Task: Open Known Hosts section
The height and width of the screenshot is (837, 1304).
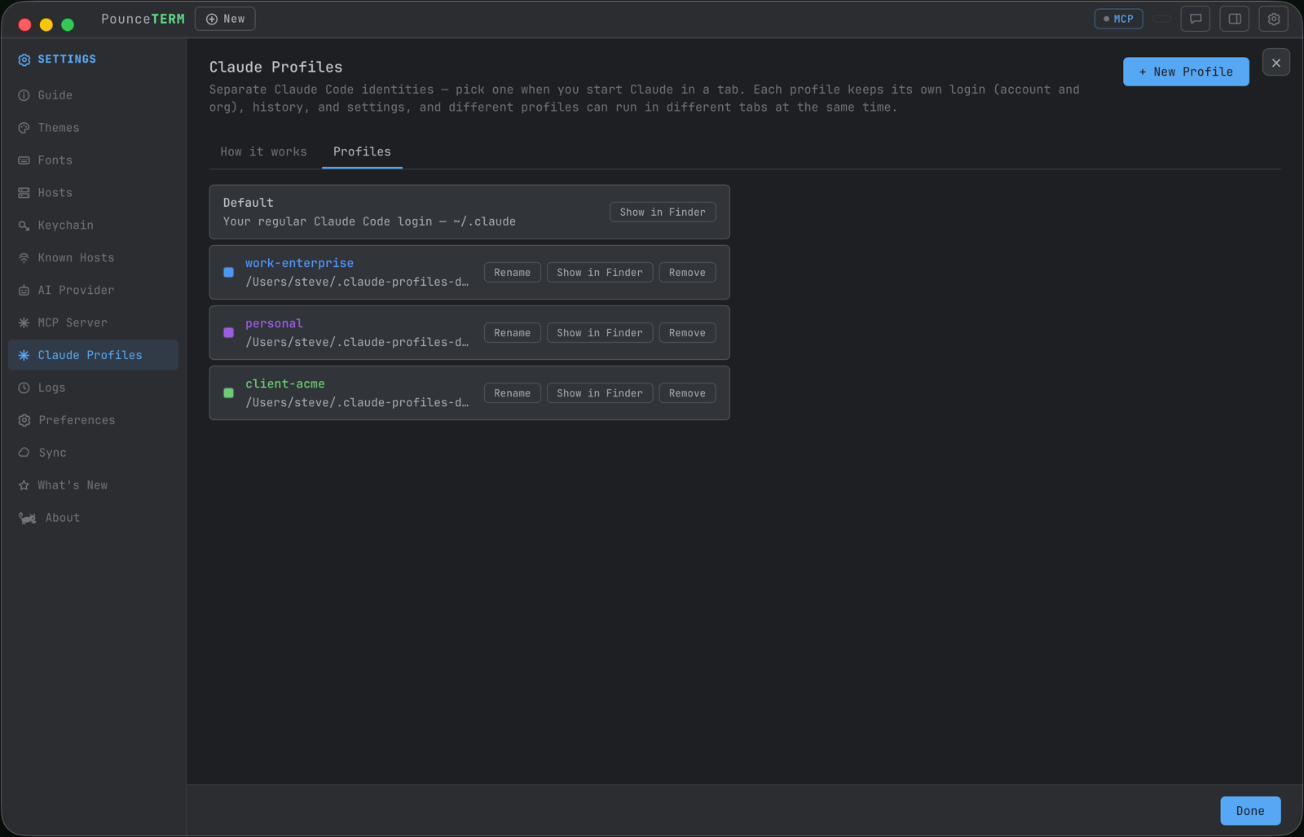Action: [x=93, y=258]
